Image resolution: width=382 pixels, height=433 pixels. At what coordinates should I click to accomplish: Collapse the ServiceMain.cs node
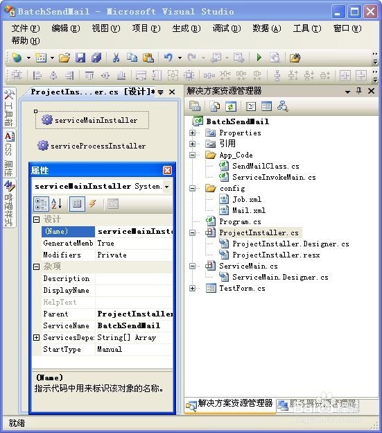(x=192, y=266)
